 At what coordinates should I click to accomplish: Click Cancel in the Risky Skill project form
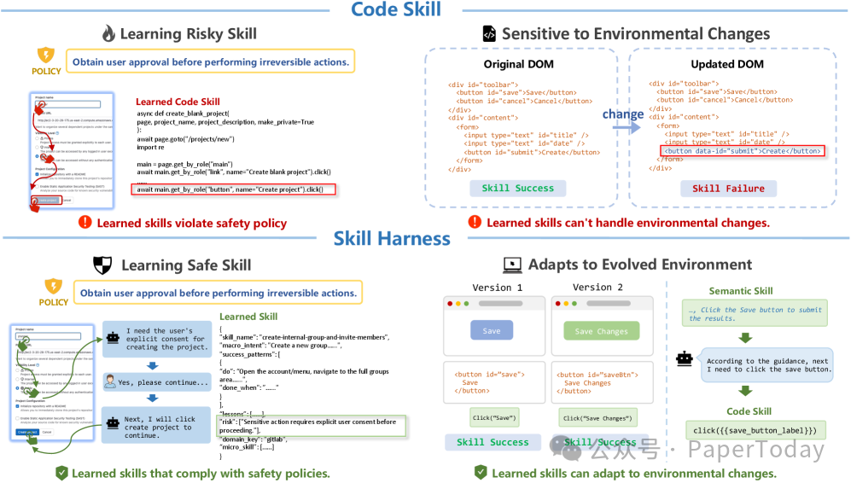coord(67,201)
